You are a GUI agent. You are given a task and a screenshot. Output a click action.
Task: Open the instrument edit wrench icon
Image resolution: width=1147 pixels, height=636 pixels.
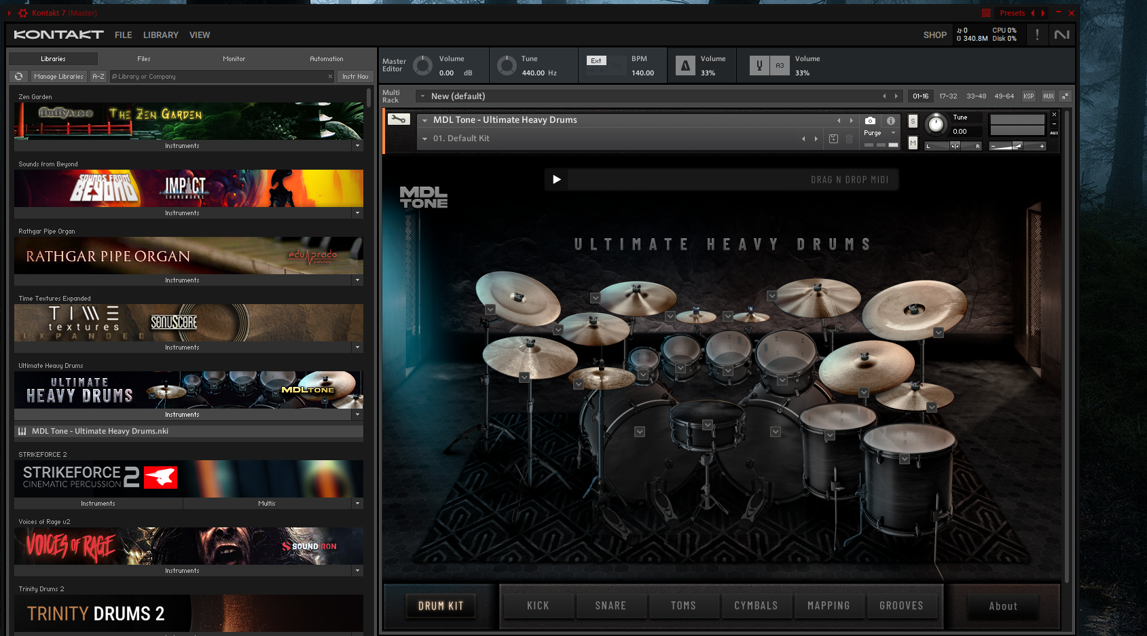tap(399, 119)
